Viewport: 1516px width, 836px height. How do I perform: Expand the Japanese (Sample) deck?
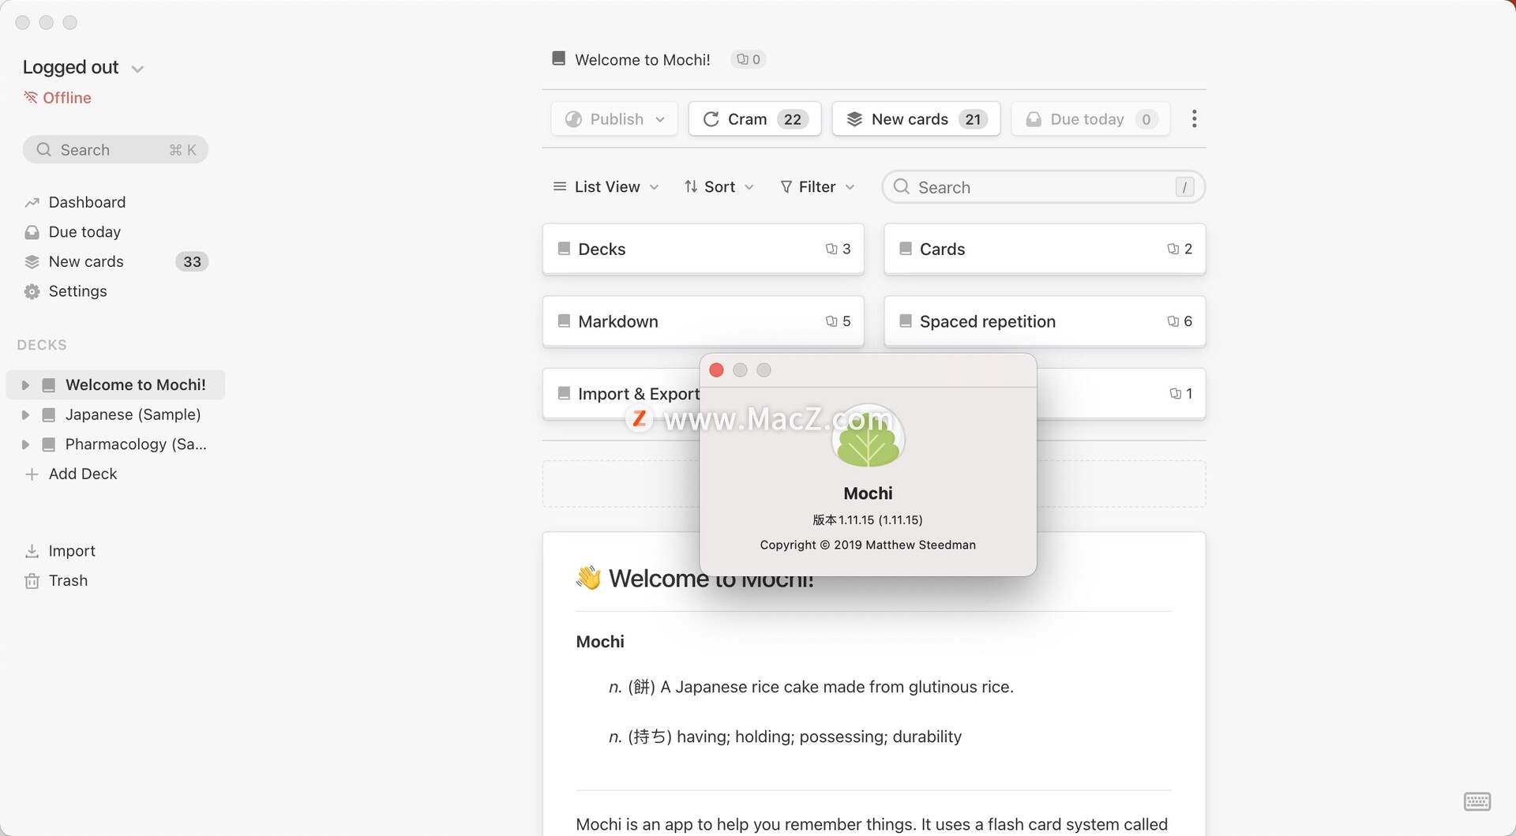coord(25,415)
